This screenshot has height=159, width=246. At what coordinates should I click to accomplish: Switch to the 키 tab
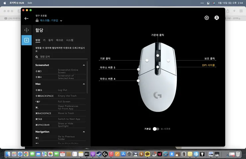(44, 40)
